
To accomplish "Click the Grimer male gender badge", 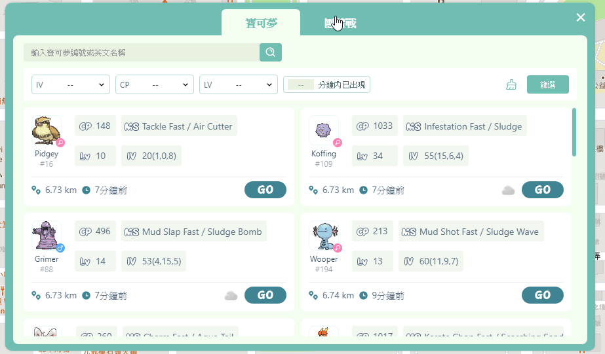I will pos(60,248).
